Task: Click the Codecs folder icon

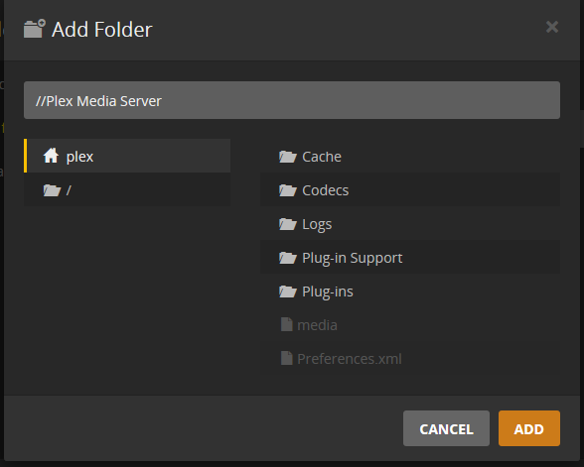Action: [288, 190]
